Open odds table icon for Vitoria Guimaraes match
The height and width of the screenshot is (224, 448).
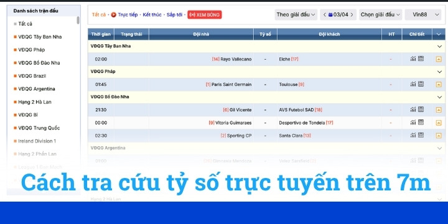[x=421, y=123]
